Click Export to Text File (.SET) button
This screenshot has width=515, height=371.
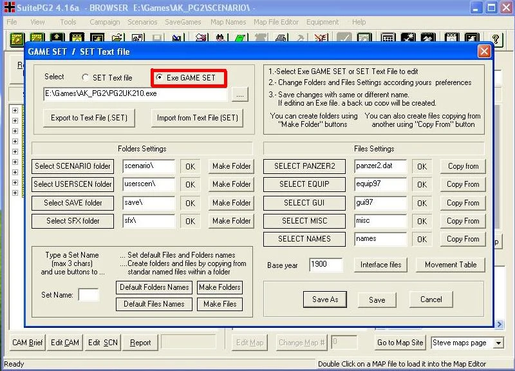pos(89,118)
